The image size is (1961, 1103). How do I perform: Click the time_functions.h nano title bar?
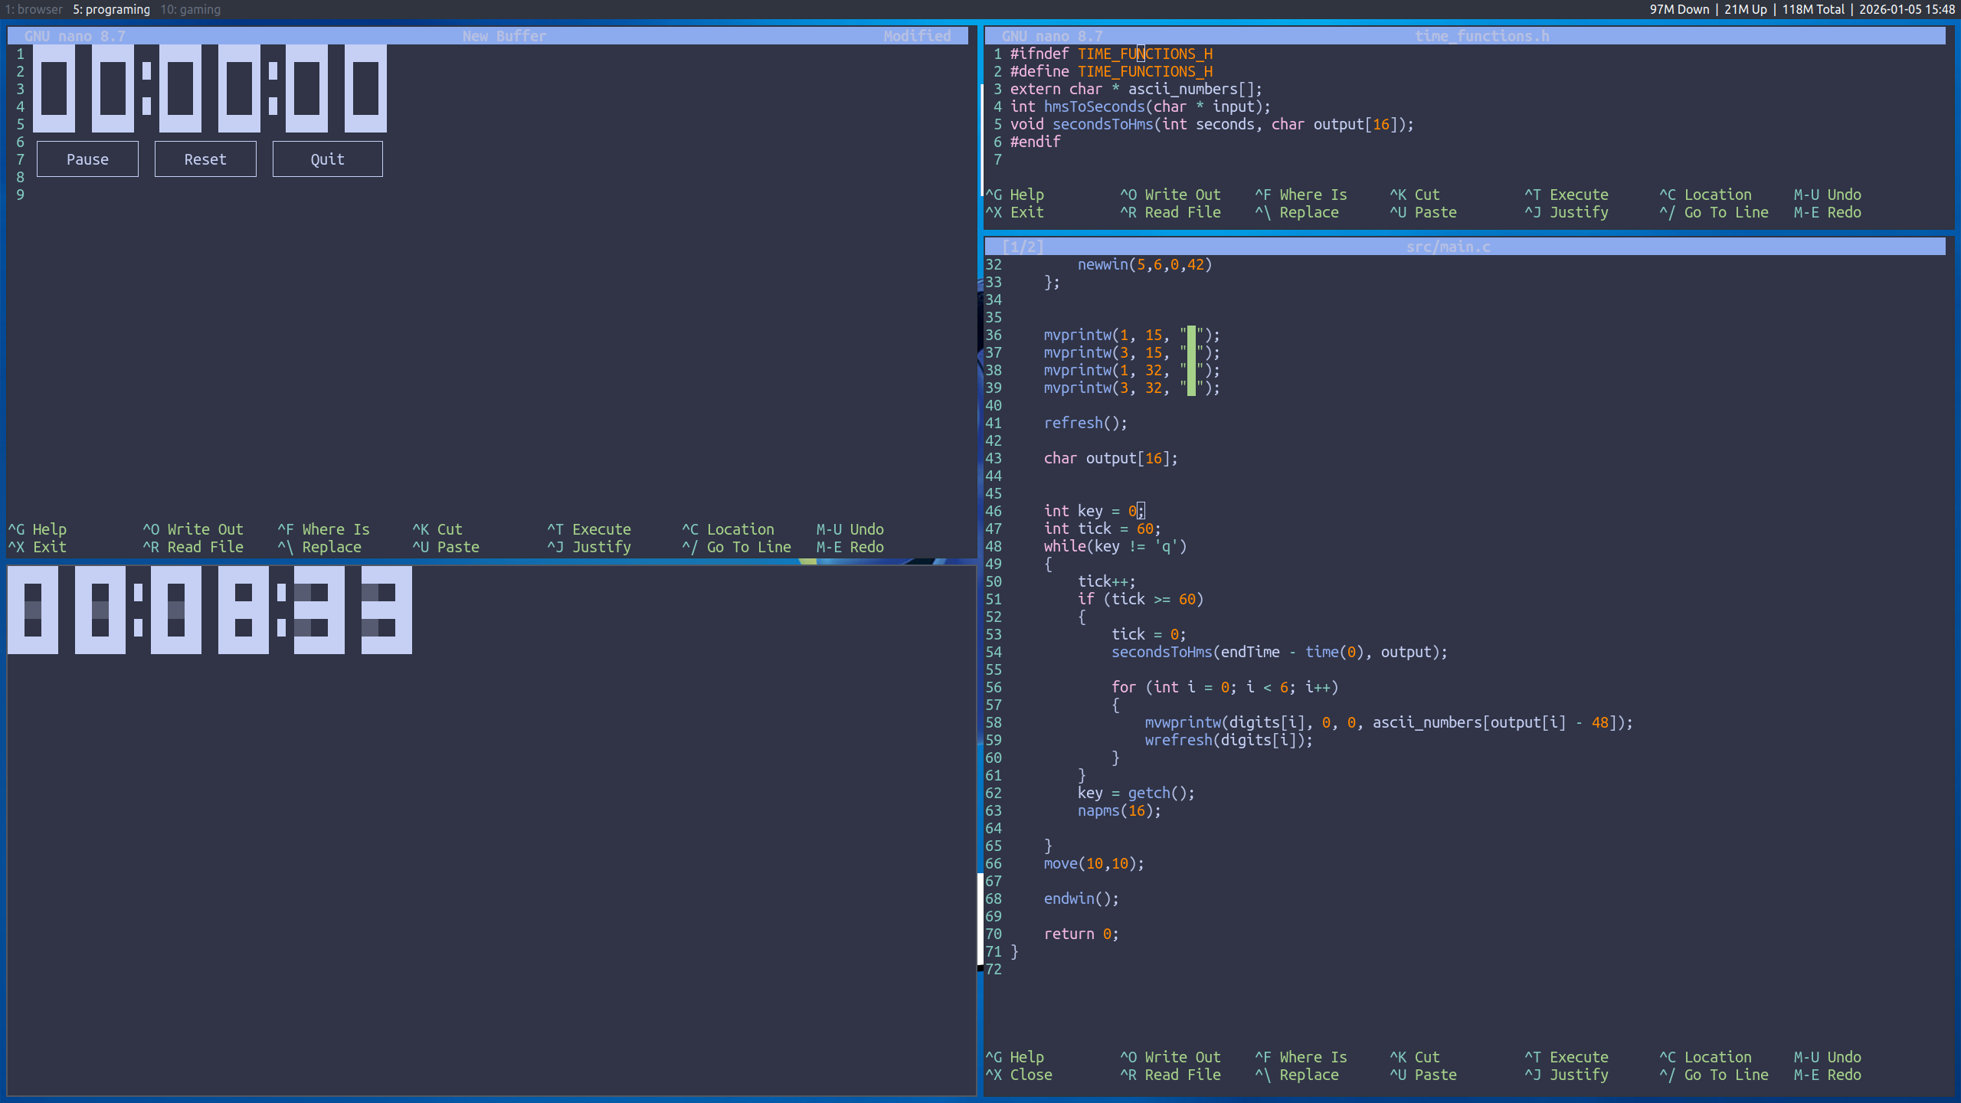pos(1481,36)
